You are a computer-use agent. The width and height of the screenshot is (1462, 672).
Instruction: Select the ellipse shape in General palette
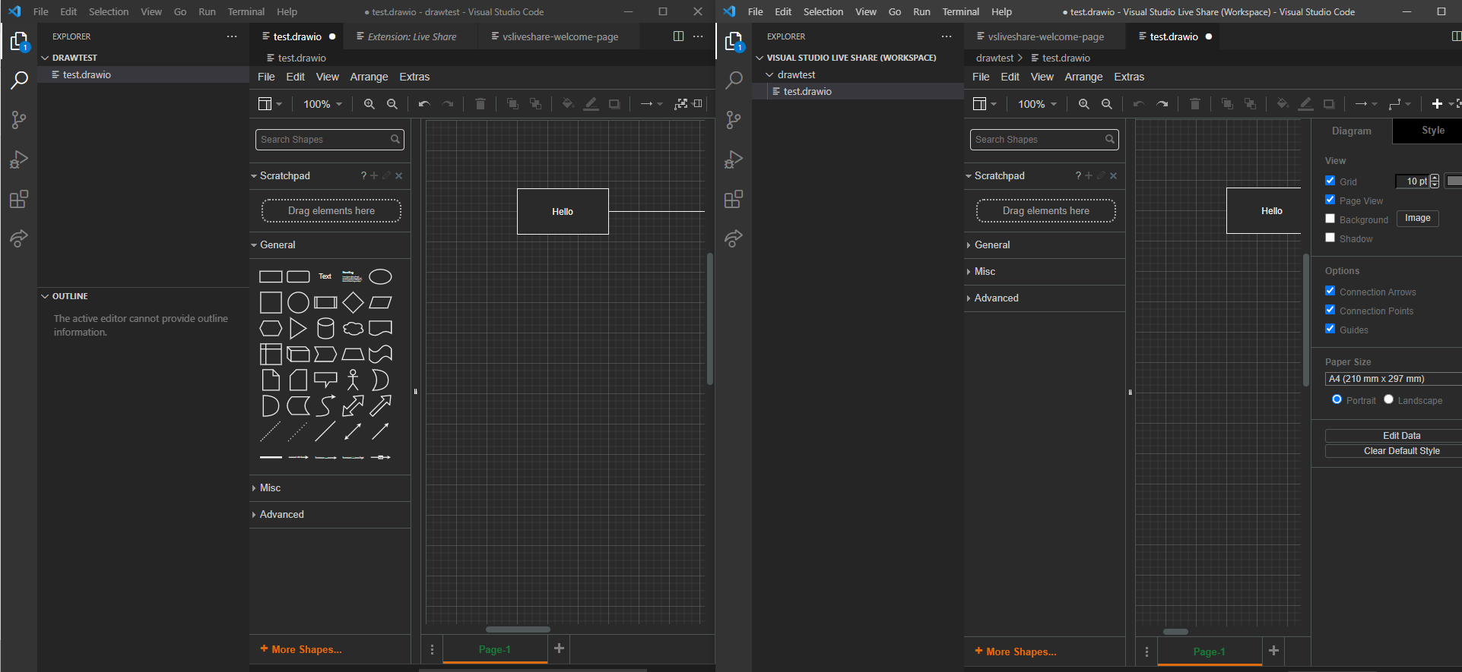[x=380, y=276]
